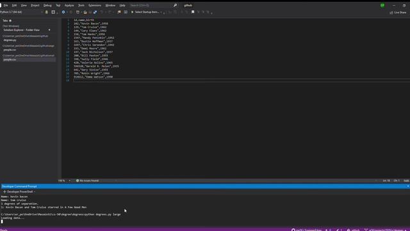Open the Help menu
The width and height of the screenshot is (410, 231).
pyautogui.click(x=122, y=5)
